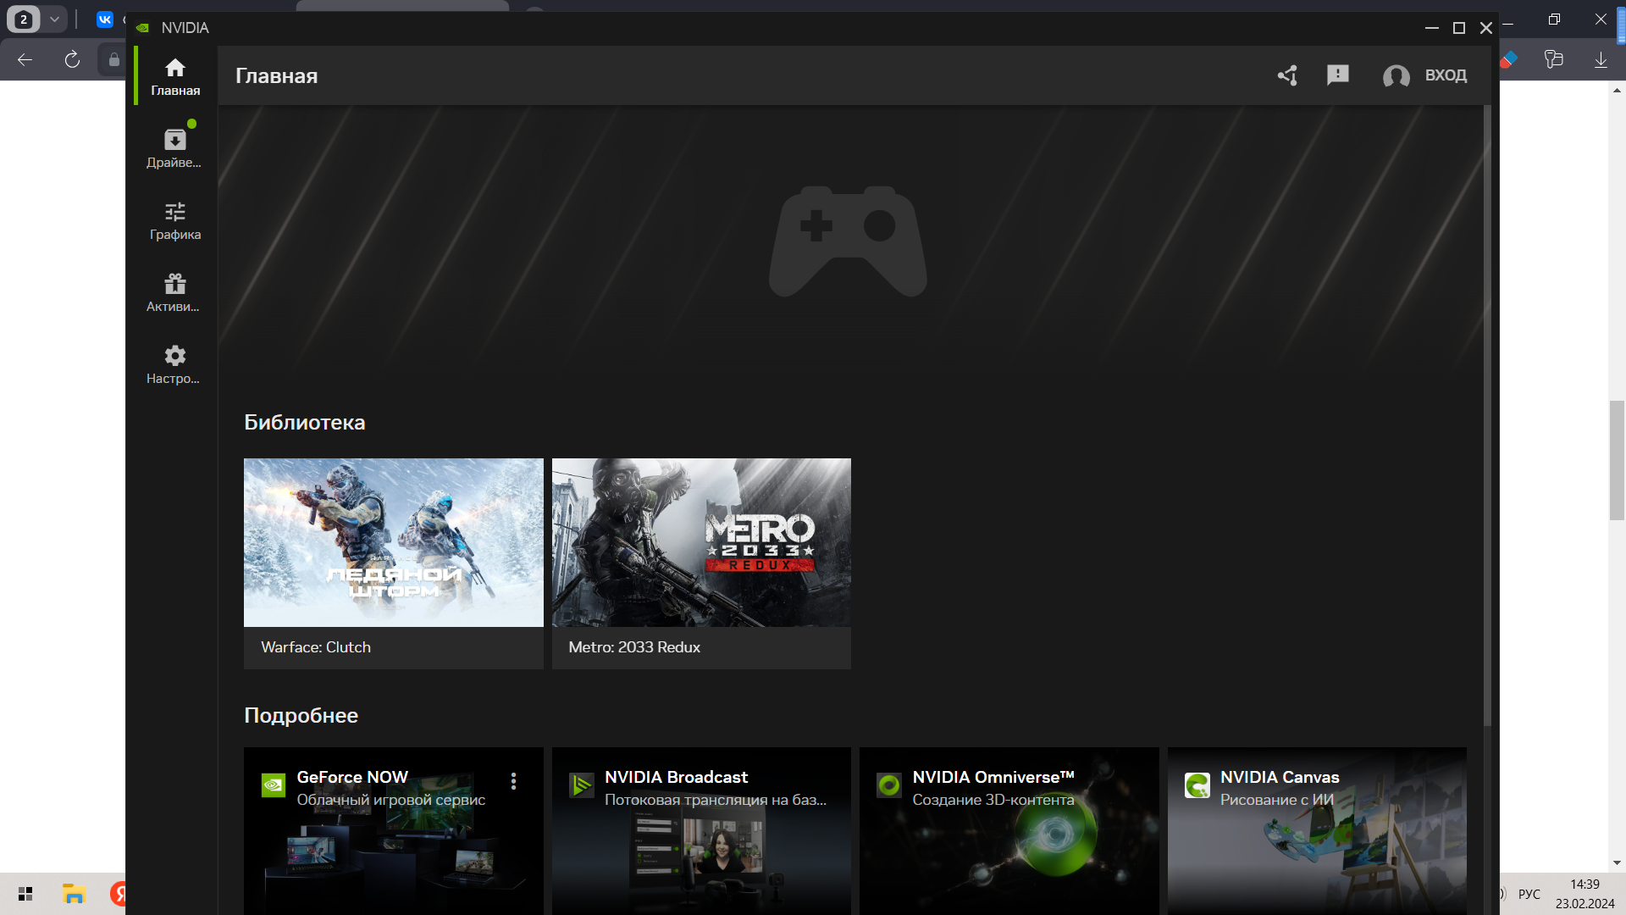Open GeForce NOW three-dot menu
This screenshot has height=915, width=1626.
tap(513, 781)
